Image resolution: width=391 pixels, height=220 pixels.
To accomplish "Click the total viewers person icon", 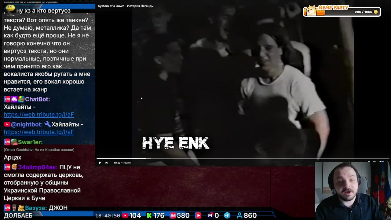I will [x=240, y=215].
